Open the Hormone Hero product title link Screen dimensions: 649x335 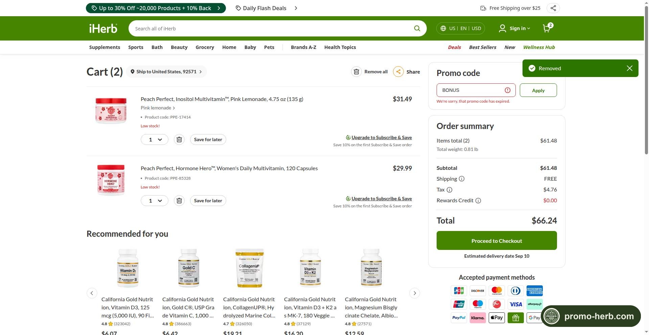[x=229, y=168]
